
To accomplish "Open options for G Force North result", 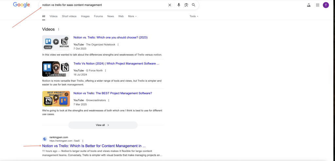I will click(x=105, y=71).
